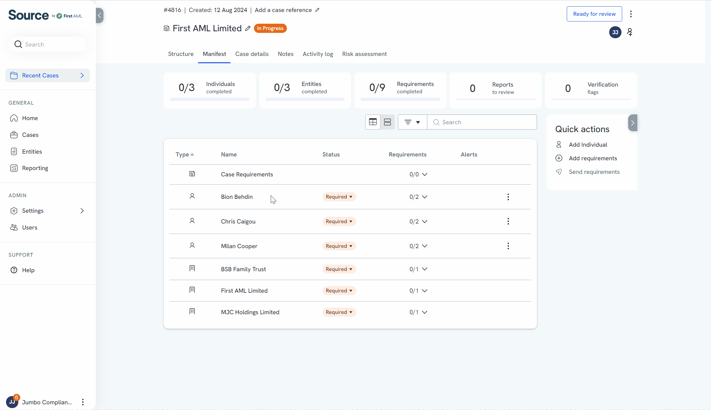
Task: Switch to table view layout
Action: (x=373, y=122)
